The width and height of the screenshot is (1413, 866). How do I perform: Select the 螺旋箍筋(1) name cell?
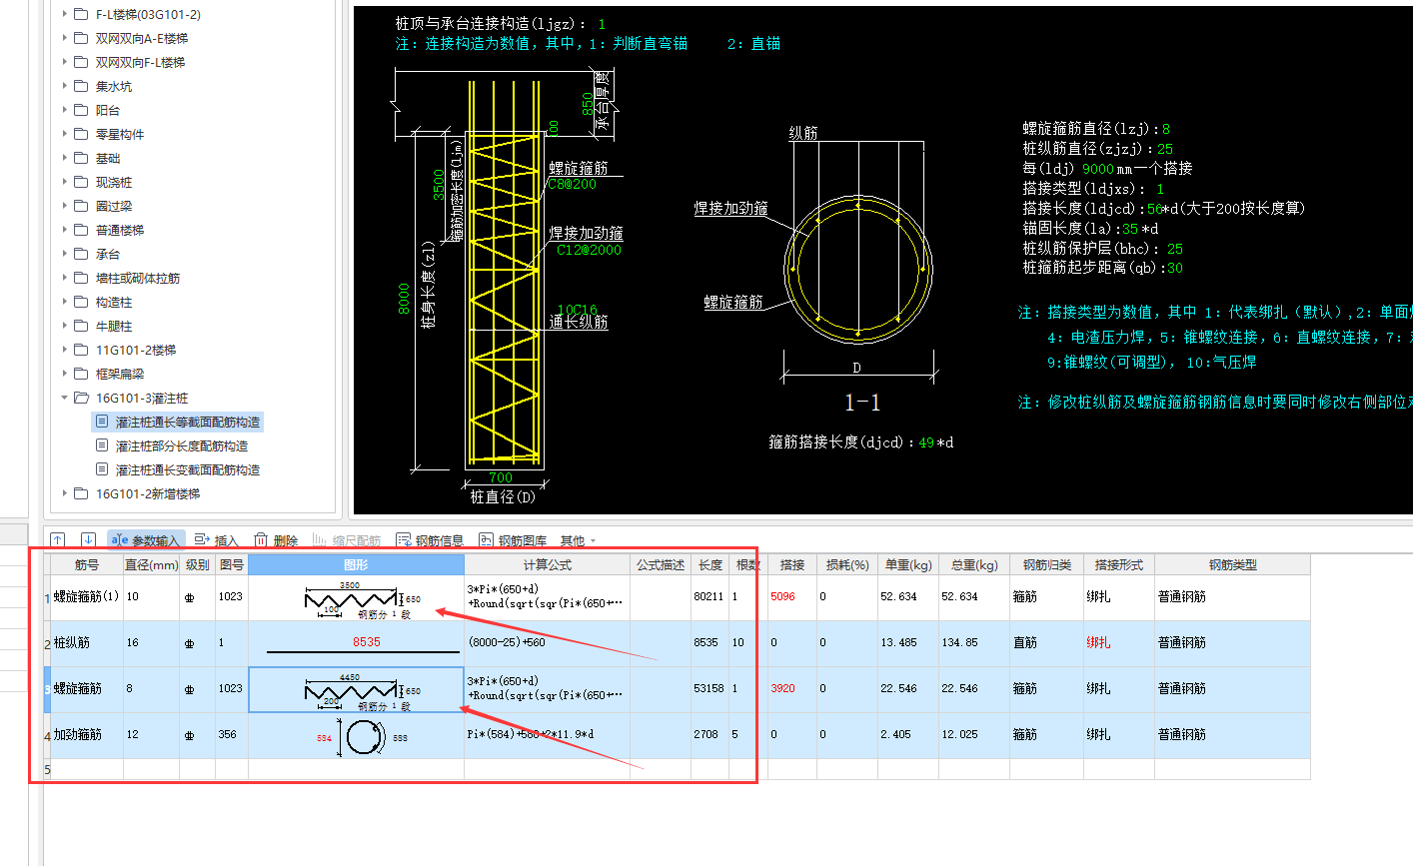(x=87, y=597)
